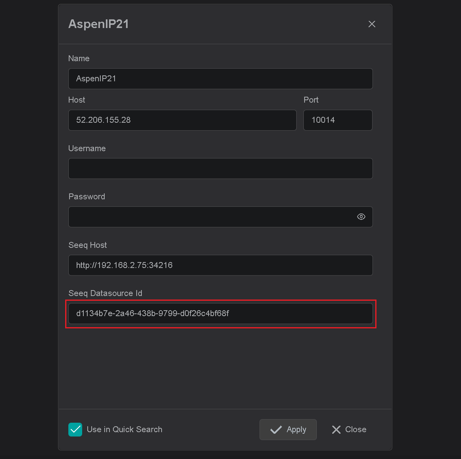The image size is (461, 459).
Task: Click the AspenIP21 dialog title text
Action: tap(98, 24)
